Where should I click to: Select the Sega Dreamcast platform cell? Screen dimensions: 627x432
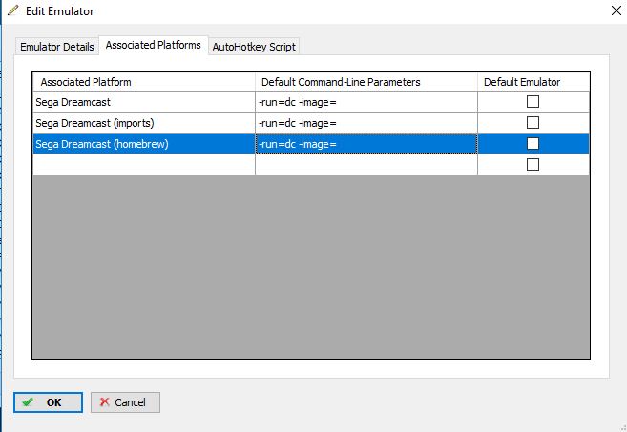coord(144,102)
